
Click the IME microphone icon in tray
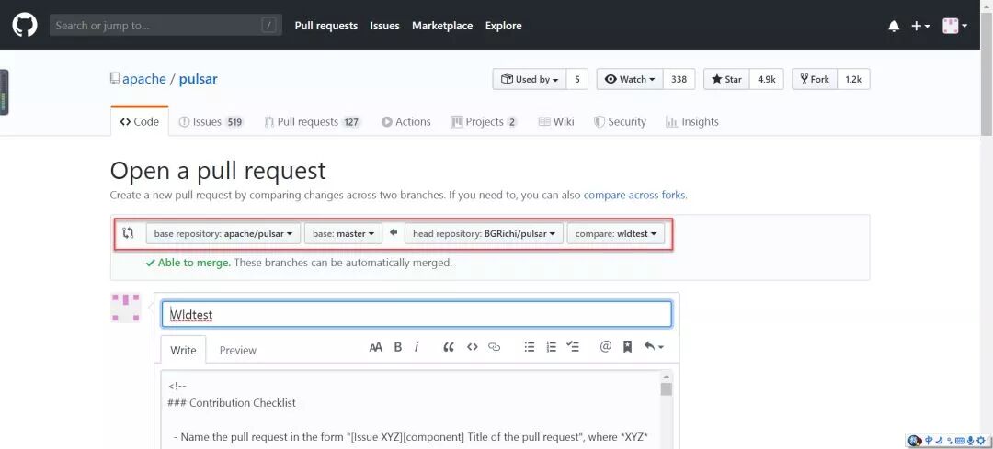pos(970,441)
